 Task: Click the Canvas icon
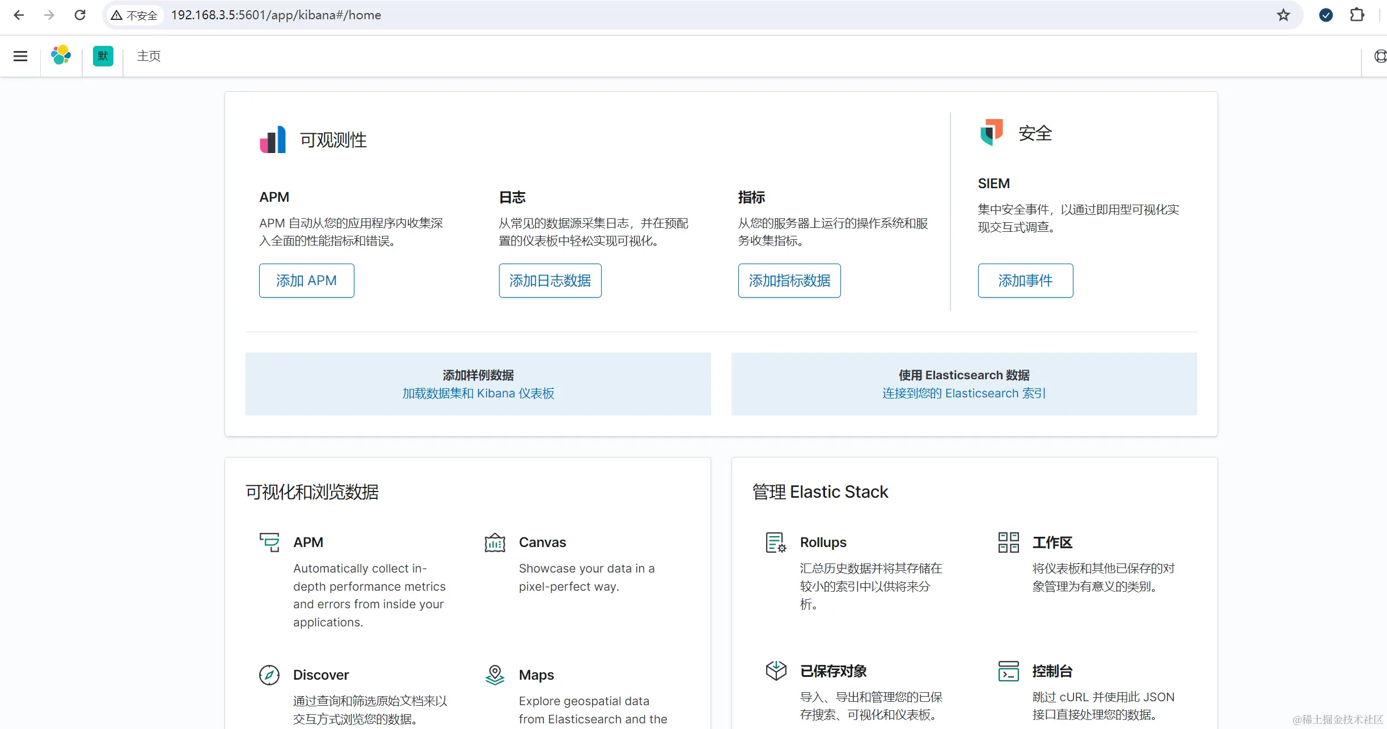tap(494, 542)
